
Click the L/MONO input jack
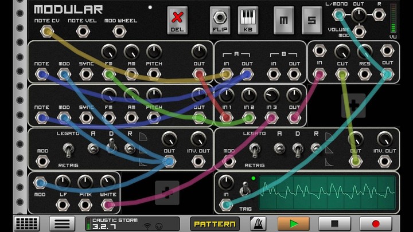(339, 15)
